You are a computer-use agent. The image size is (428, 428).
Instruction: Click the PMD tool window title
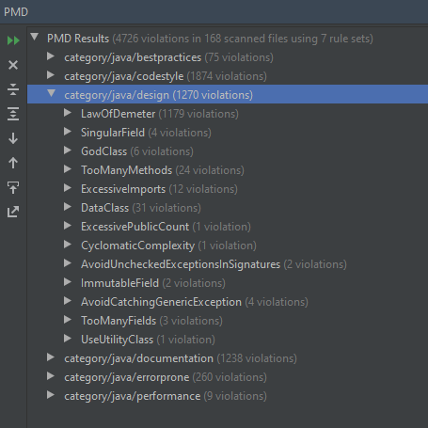16,12
